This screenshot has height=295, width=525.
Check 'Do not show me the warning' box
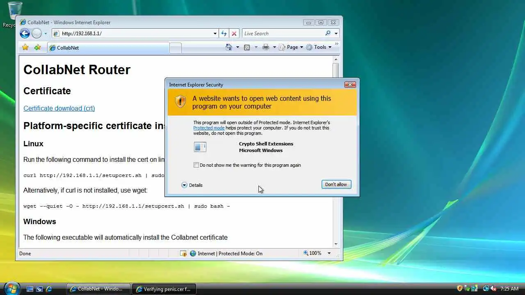[x=196, y=165]
